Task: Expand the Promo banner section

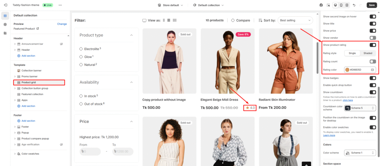Action: (x=15, y=77)
